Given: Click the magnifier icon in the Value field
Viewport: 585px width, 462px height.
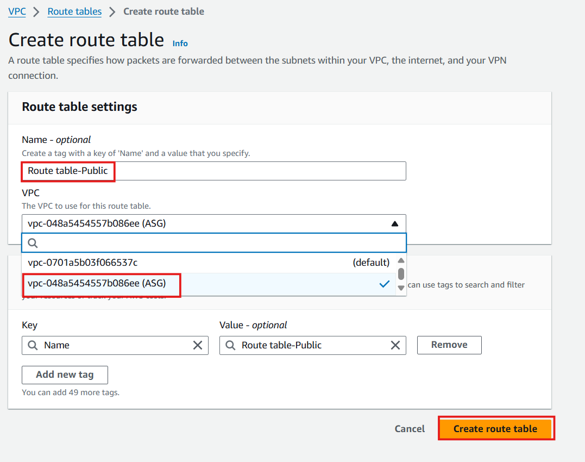Looking at the screenshot, I should 230,345.
